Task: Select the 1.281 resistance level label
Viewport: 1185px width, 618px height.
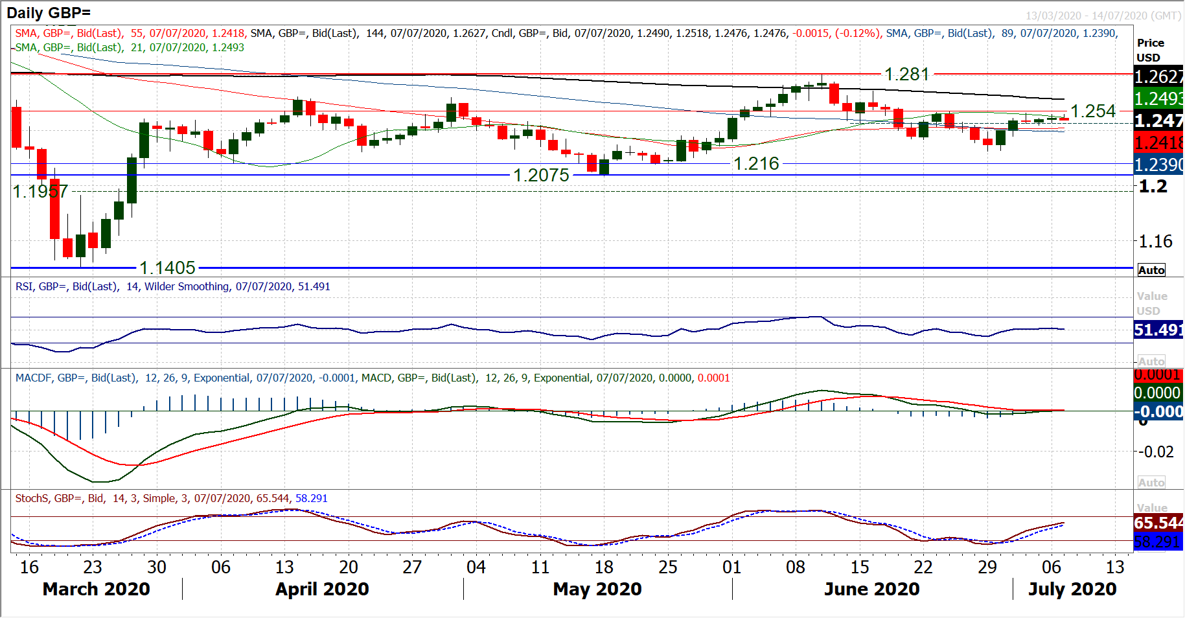Action: (x=906, y=74)
